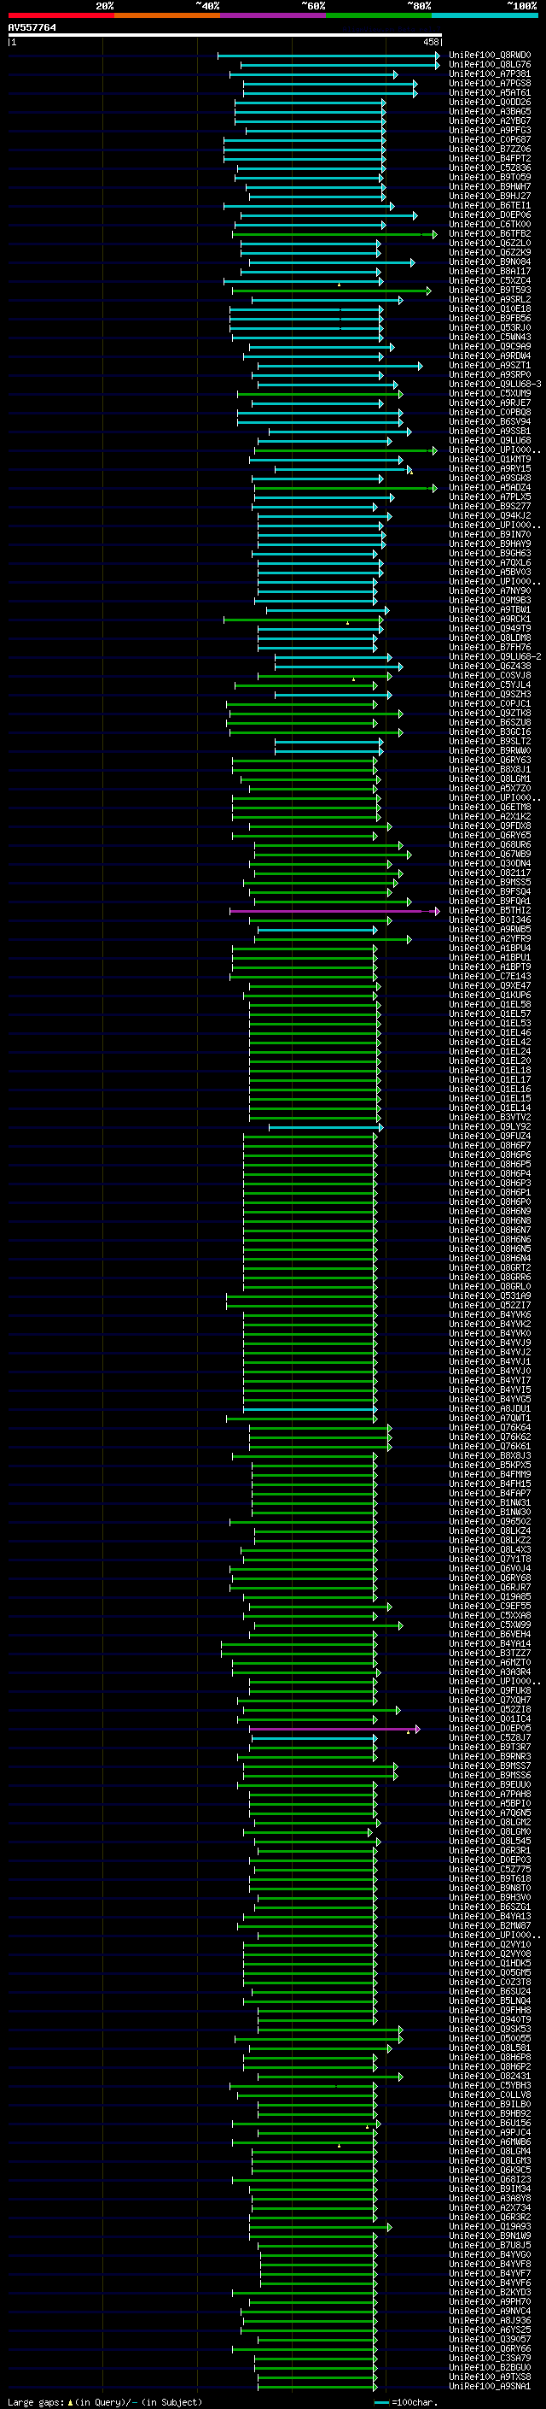Click the UniRef100_Q96502 entry
This screenshot has width=546, height=2409.
click(490, 1523)
